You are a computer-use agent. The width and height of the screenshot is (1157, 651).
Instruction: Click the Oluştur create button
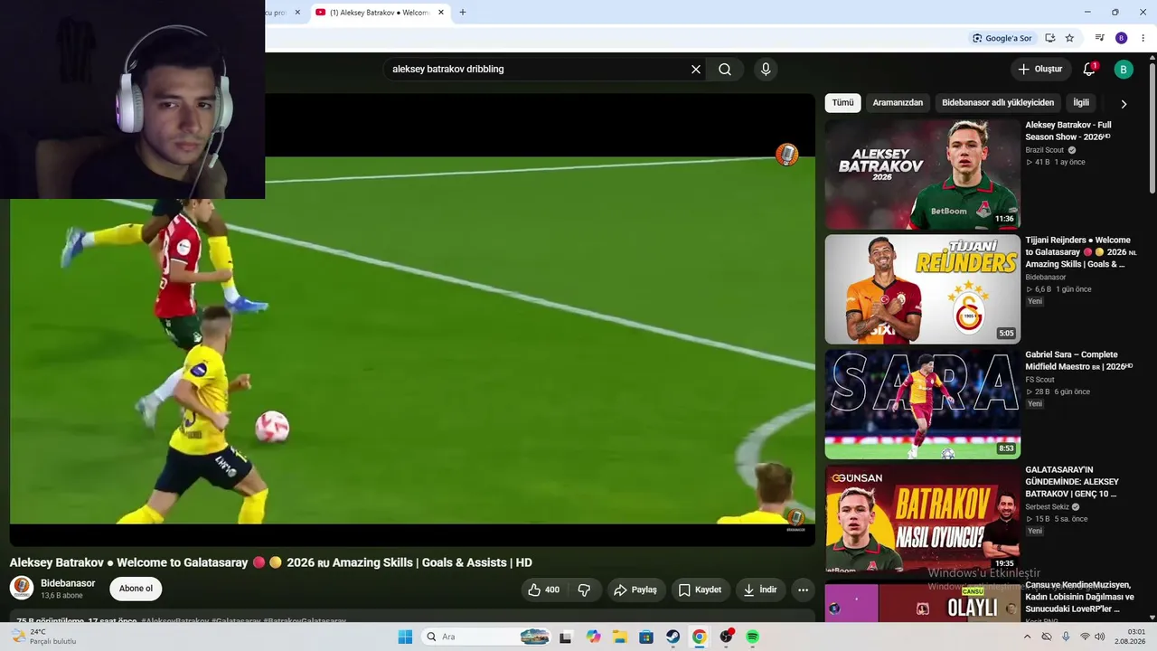(x=1039, y=70)
